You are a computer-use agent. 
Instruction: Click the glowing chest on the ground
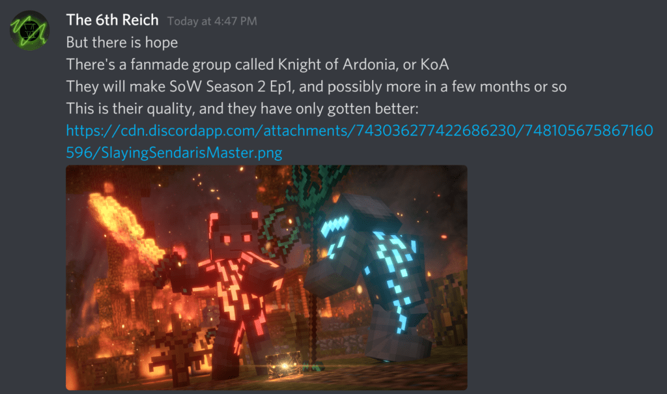[x=283, y=364]
